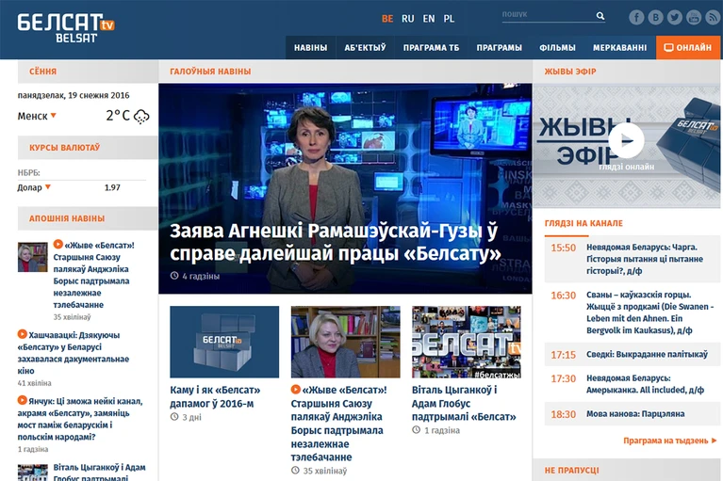The height and width of the screenshot is (481, 723).
Task: Open Хашчавацкі documentary news link
Action: point(73,353)
